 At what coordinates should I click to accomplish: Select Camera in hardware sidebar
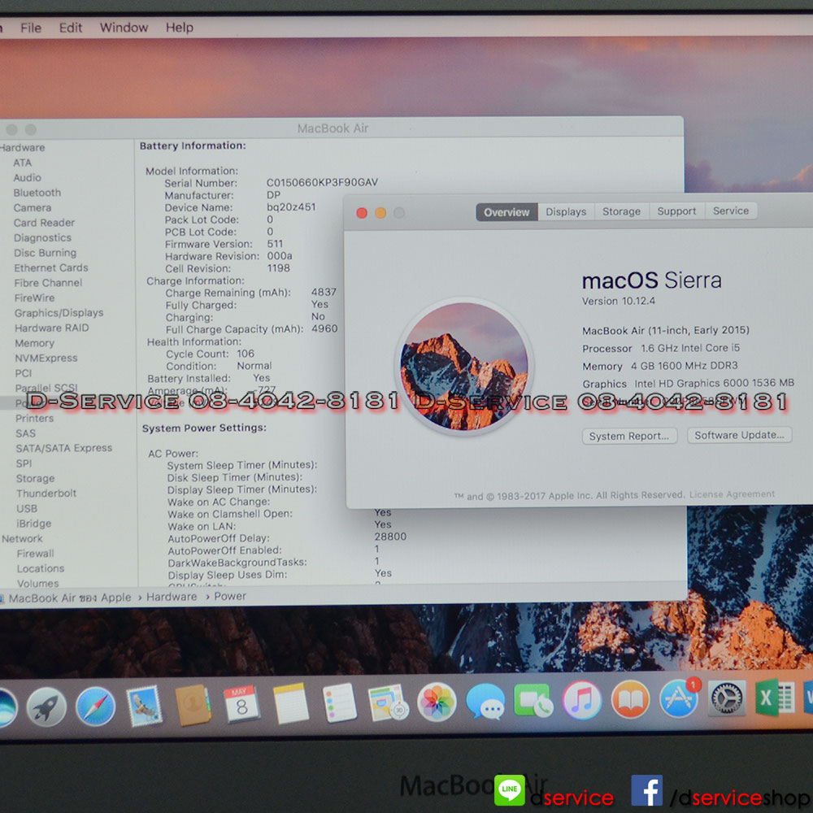pyautogui.click(x=33, y=208)
